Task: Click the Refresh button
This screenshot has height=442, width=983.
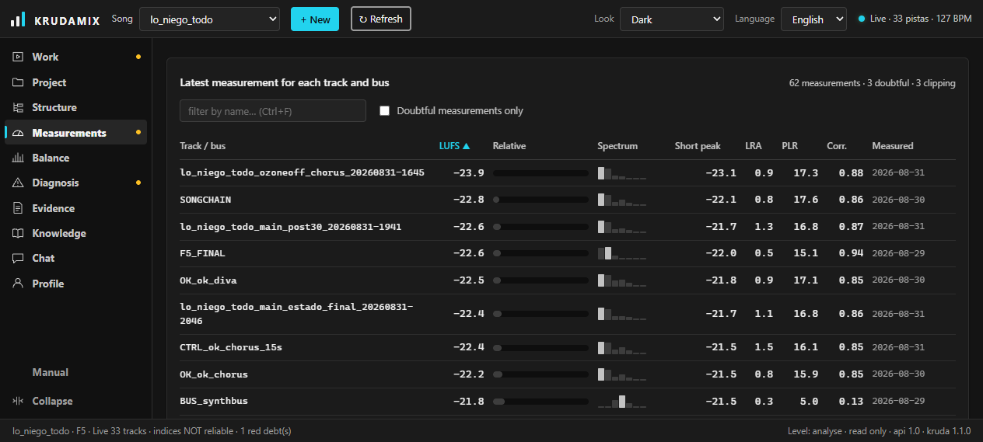Action: [x=381, y=19]
